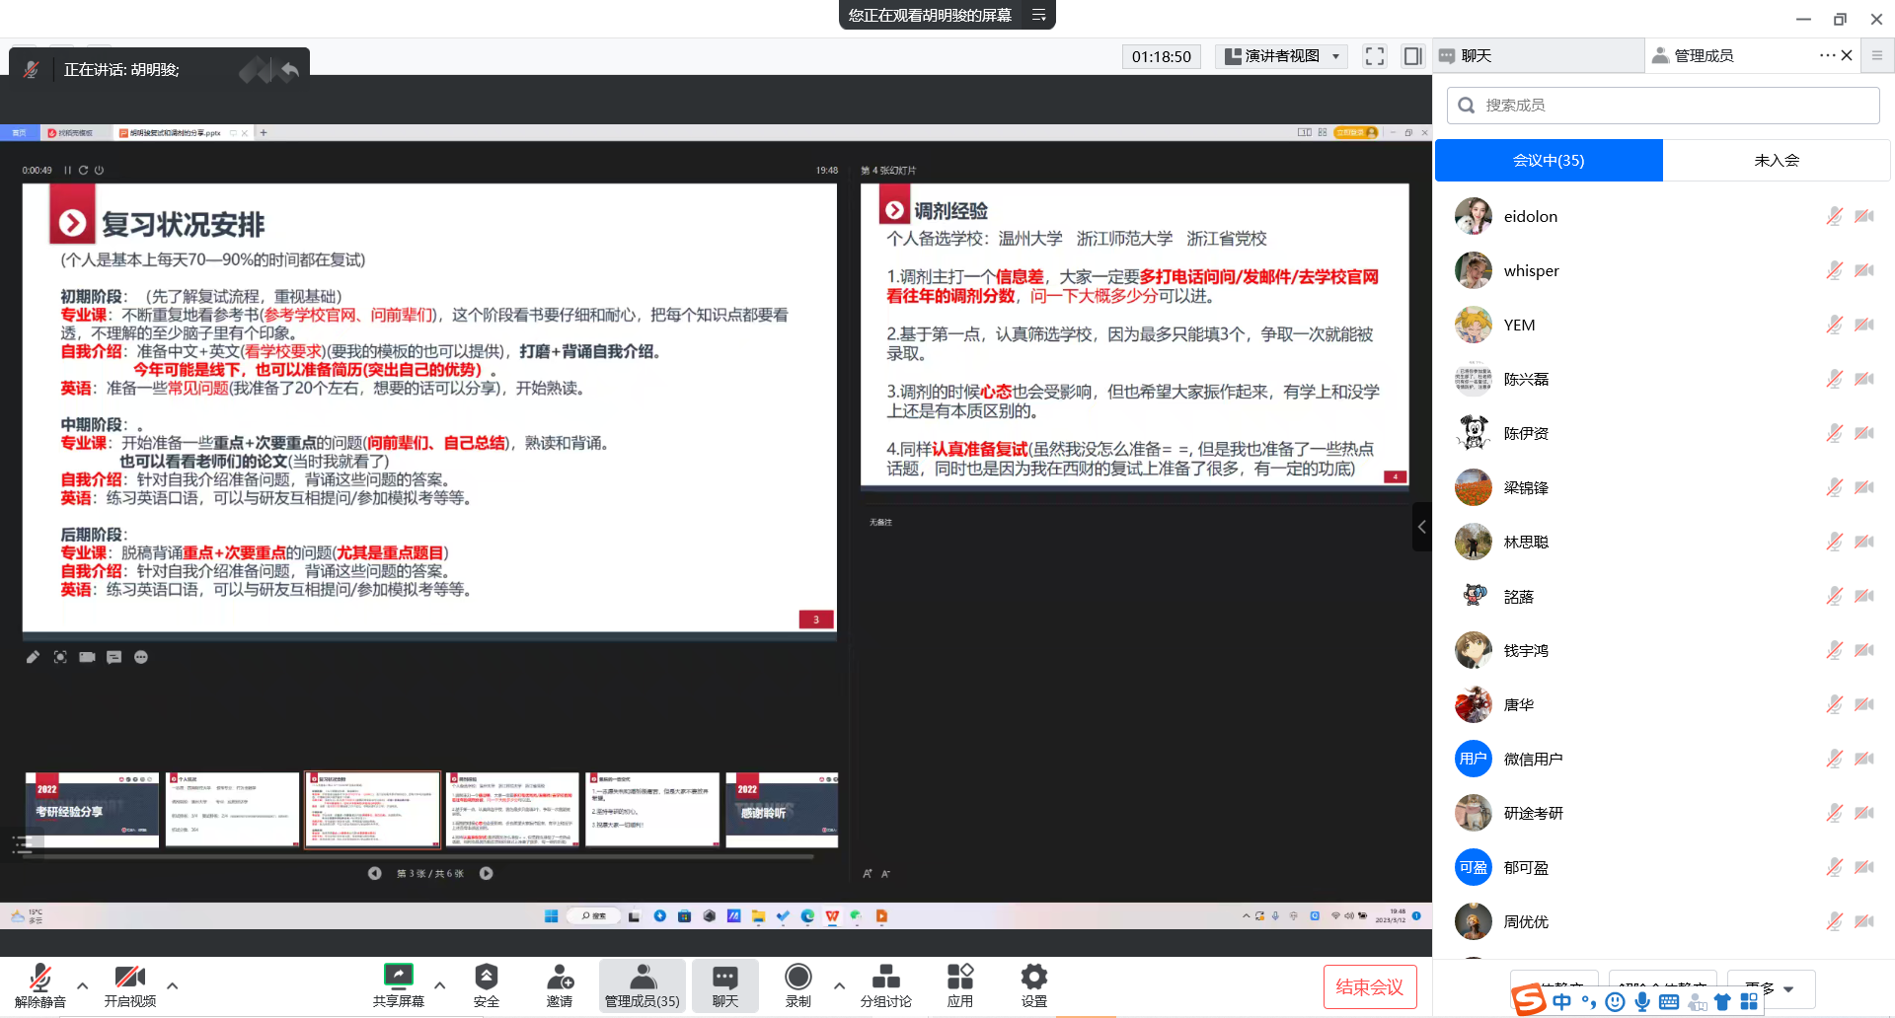1895x1018 pixels.
Task: Expand video options arrow beside 开启视频
Action: pyautogui.click(x=173, y=985)
